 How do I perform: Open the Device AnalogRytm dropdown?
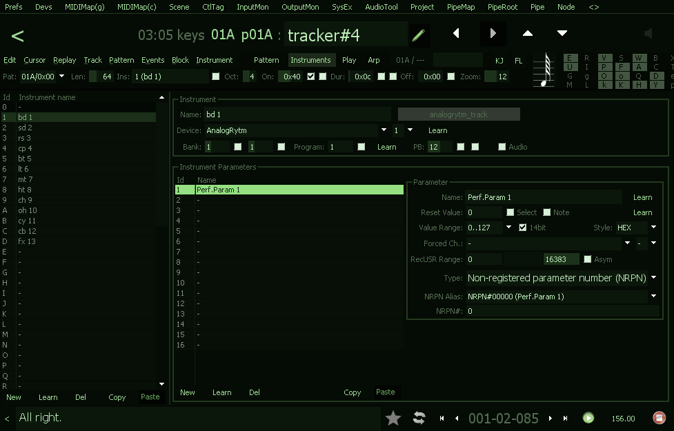tap(384, 130)
